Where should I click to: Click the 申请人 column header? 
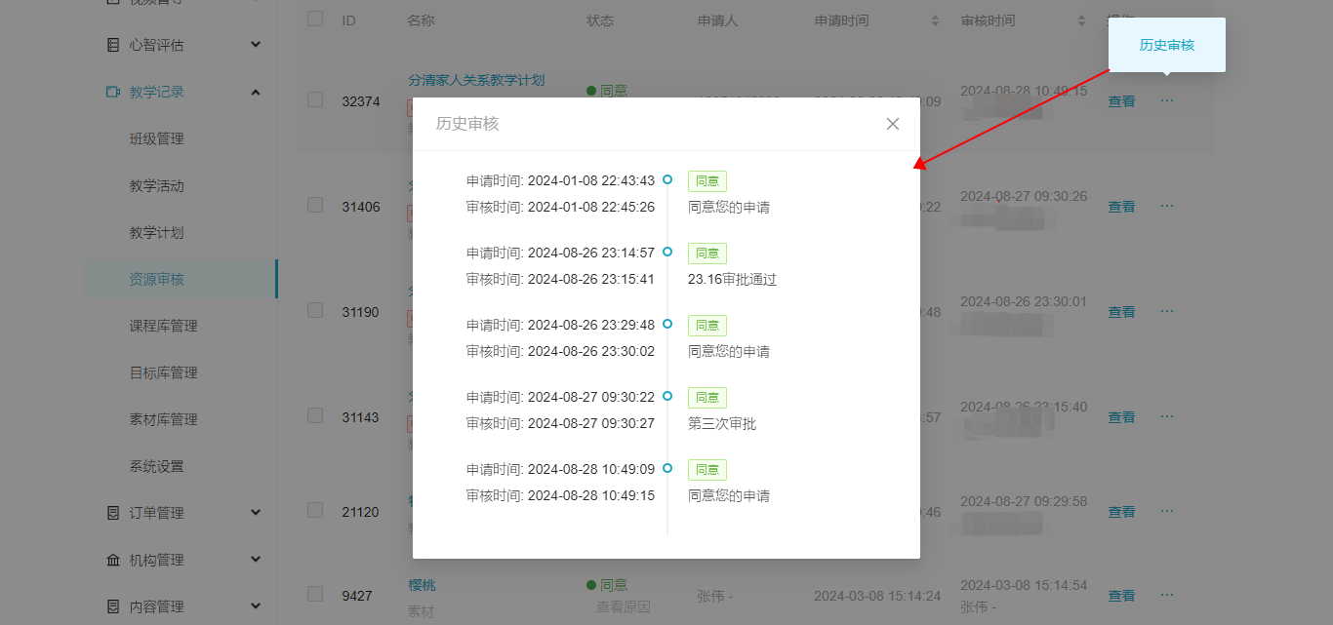coord(718,20)
